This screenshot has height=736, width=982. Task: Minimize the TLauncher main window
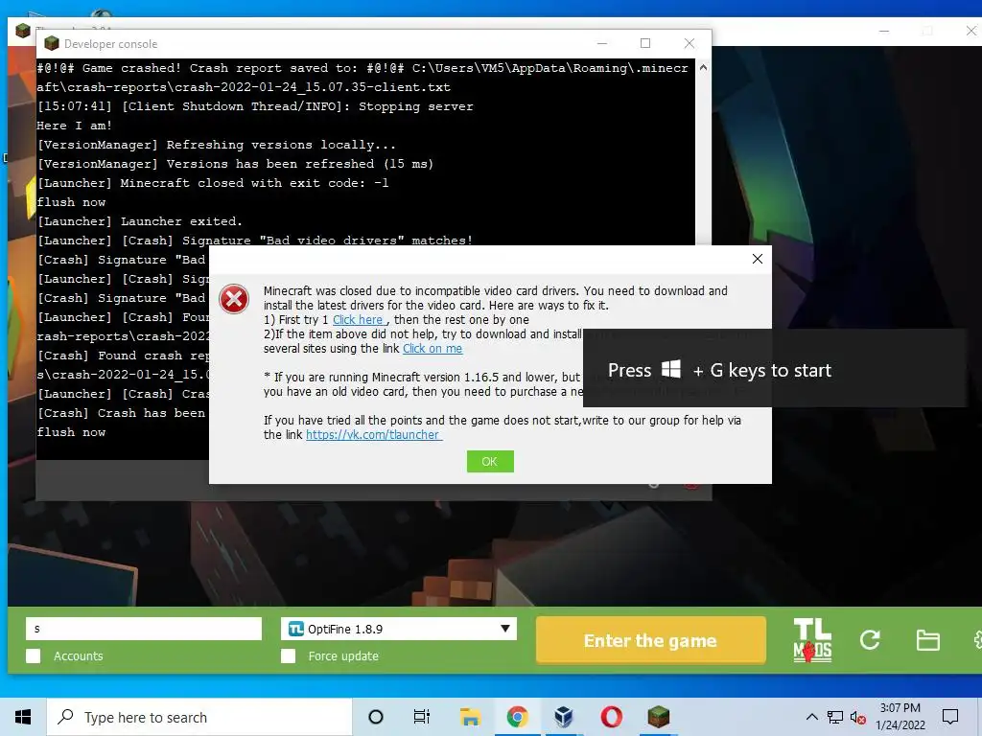coord(883,31)
